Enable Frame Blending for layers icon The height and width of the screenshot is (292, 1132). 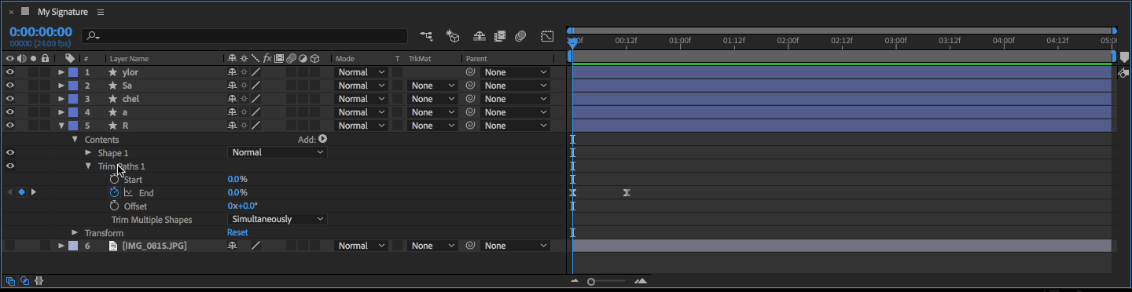pyautogui.click(x=500, y=36)
